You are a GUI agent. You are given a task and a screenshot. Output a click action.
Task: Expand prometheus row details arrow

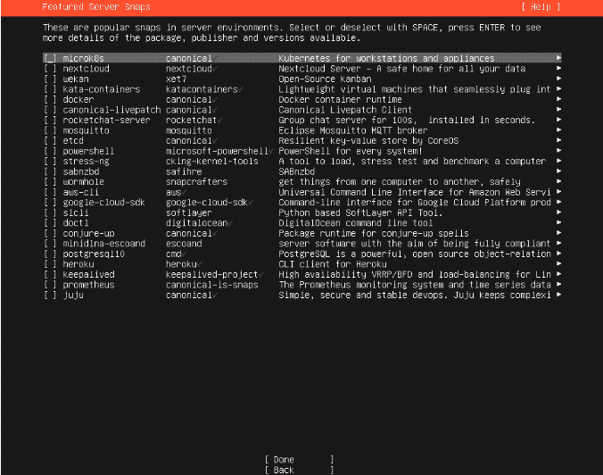[x=559, y=285]
